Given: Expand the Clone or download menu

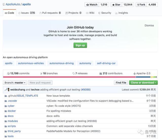Looking at the screenshot, I should [x=143, y=83].
